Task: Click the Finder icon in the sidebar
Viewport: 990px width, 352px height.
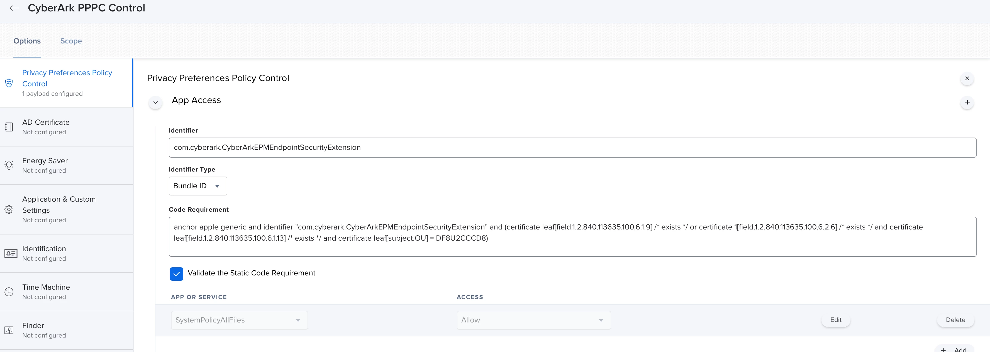Action: tap(9, 330)
